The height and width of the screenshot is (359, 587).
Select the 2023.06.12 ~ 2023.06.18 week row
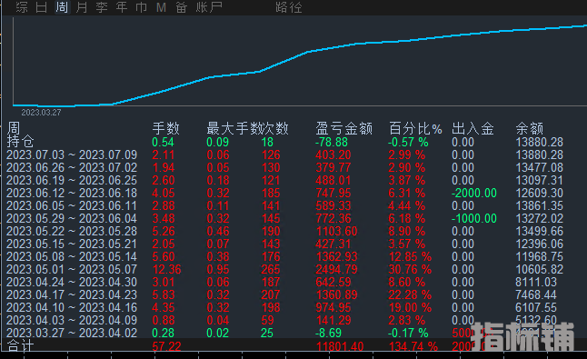[x=293, y=194]
